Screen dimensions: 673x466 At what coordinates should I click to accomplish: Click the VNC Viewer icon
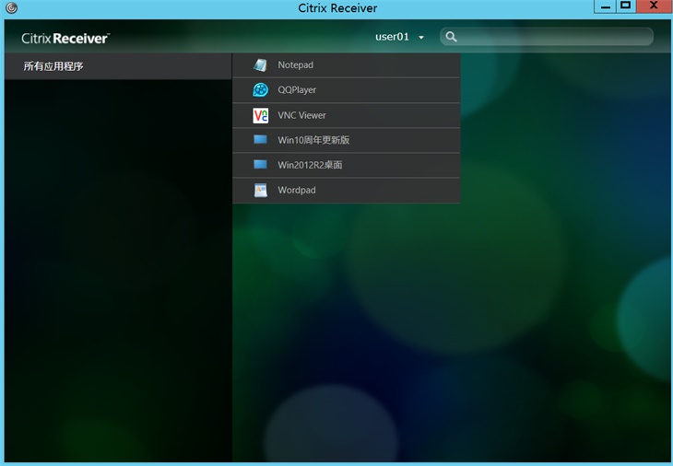tap(261, 115)
